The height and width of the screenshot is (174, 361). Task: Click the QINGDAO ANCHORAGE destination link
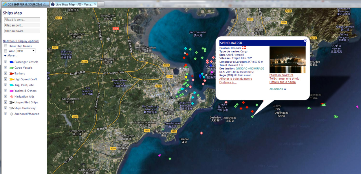coord(250,69)
